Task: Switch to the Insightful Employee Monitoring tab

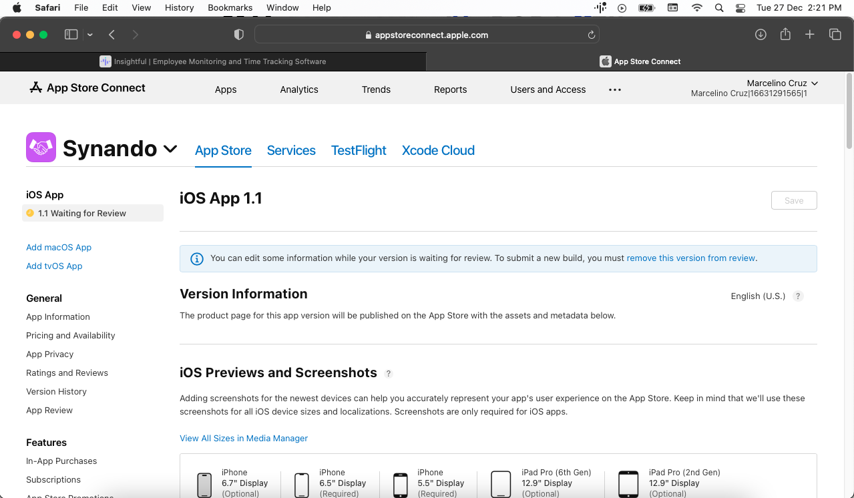Action: point(213,61)
